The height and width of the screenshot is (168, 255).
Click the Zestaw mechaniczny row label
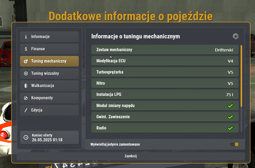(x=114, y=50)
